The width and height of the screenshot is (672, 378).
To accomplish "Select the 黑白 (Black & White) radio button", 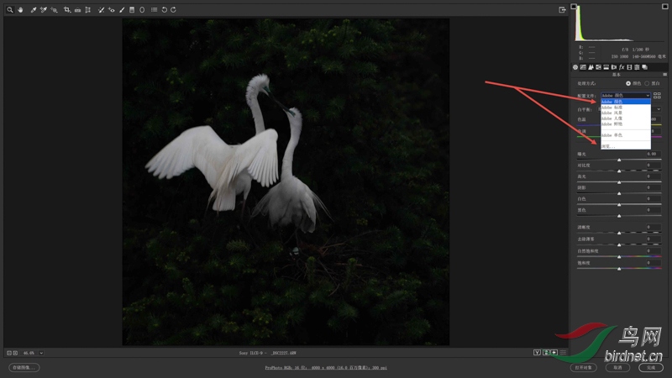I will [647, 83].
